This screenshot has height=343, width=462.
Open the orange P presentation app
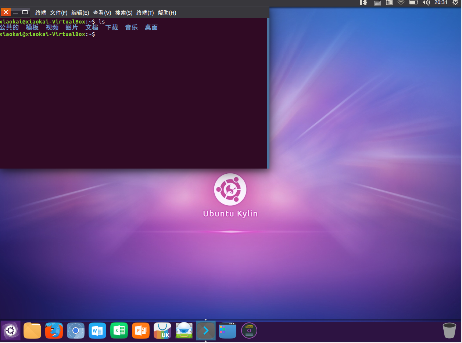[x=141, y=331]
